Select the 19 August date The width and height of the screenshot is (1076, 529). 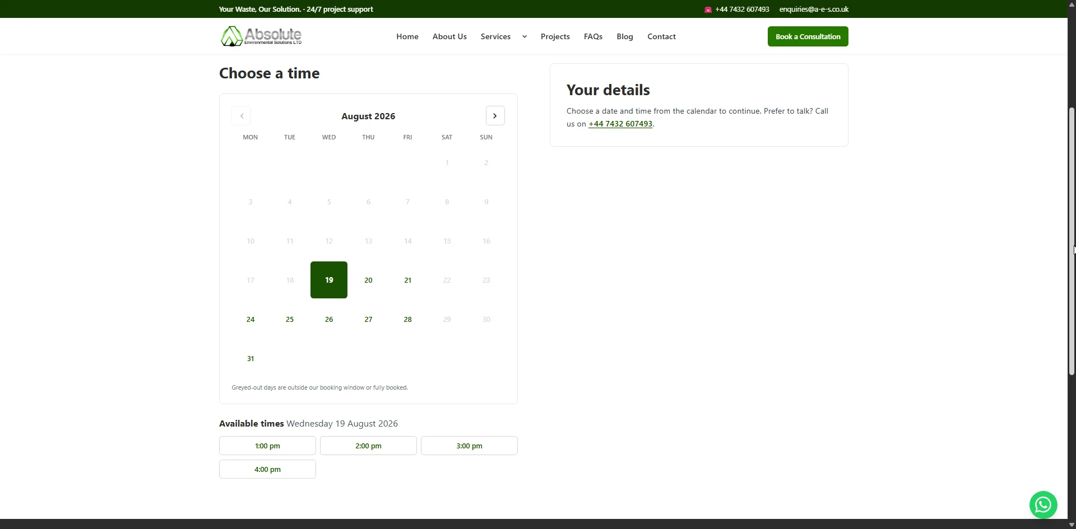(x=329, y=280)
